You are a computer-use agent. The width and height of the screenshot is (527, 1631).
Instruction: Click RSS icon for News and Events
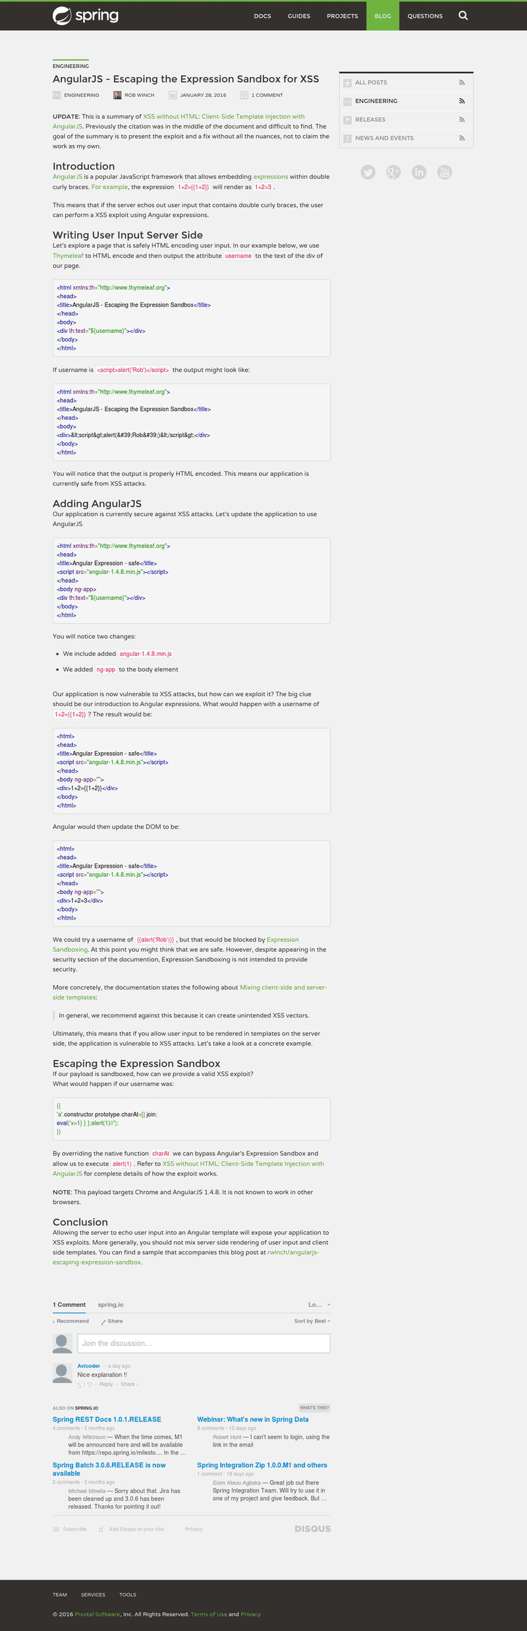point(462,138)
